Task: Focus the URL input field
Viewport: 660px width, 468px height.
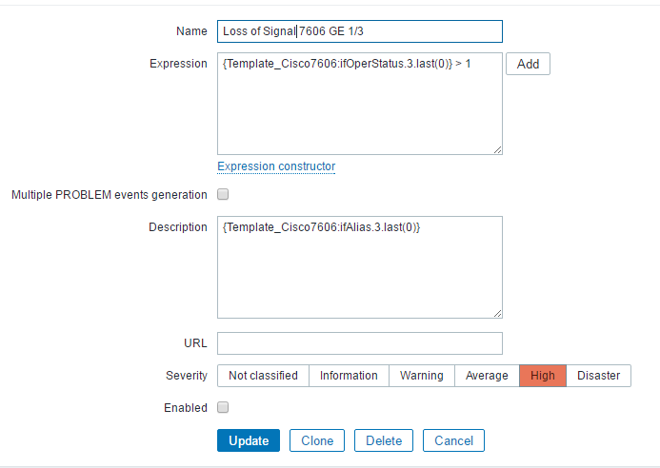Action: (x=359, y=342)
